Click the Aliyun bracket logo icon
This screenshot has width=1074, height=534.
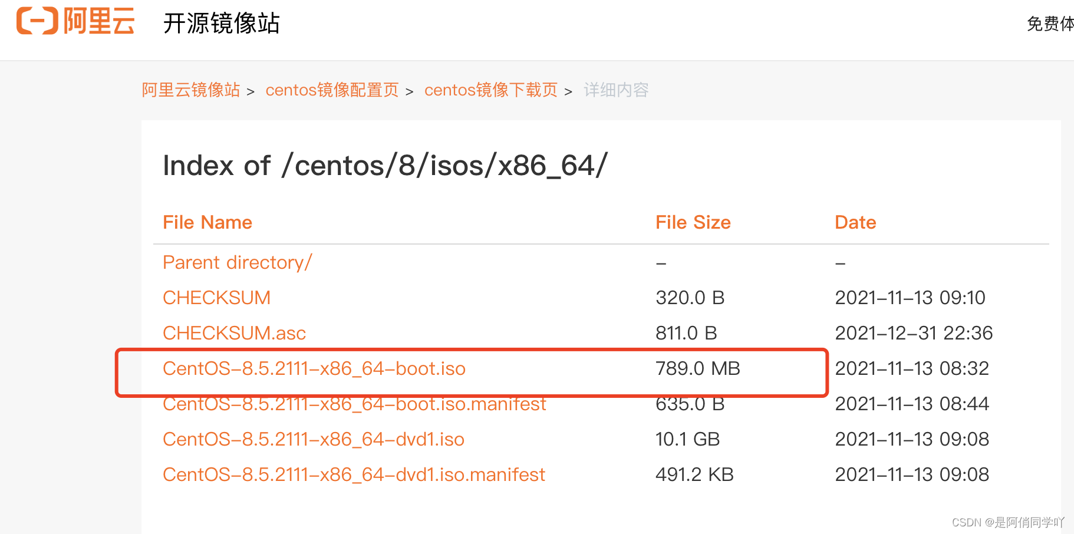(37, 21)
